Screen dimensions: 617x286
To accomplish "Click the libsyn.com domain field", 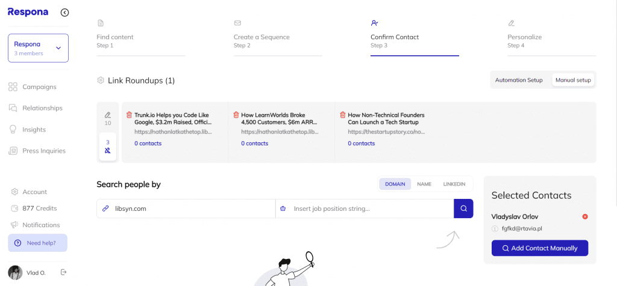I will tap(186, 208).
